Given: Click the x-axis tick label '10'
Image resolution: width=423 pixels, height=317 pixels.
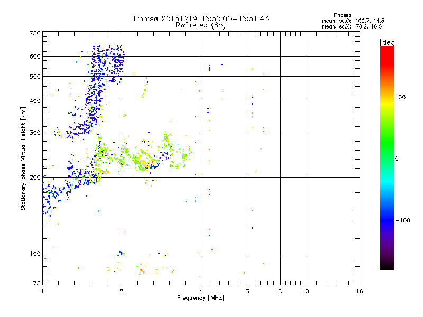Looking at the screenshot, I should (x=306, y=291).
